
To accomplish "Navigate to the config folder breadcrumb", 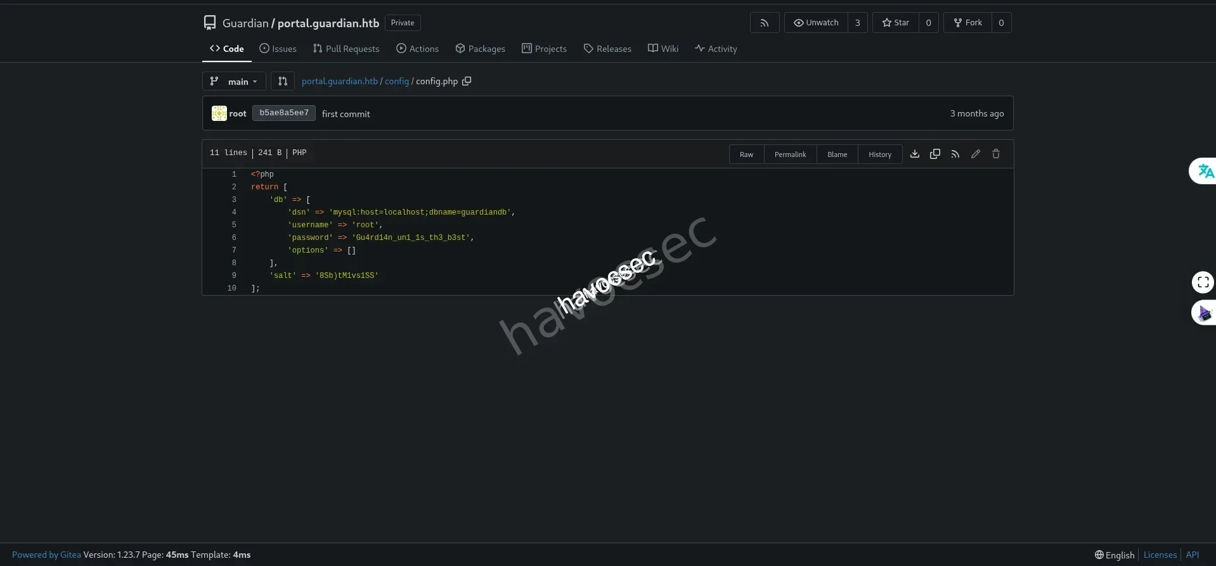I will click(397, 81).
